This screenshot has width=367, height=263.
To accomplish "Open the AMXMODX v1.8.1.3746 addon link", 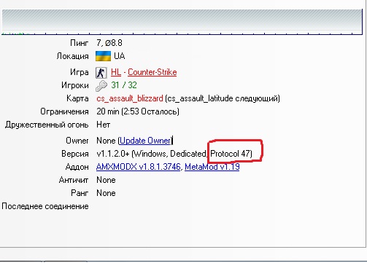I will tap(139, 167).
